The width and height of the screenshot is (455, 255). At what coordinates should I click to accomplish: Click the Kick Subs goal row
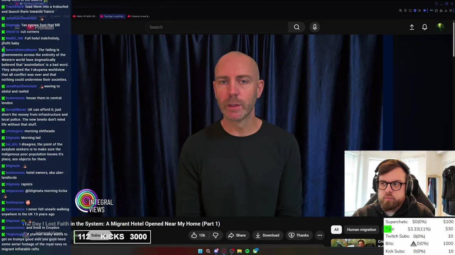tap(419, 251)
